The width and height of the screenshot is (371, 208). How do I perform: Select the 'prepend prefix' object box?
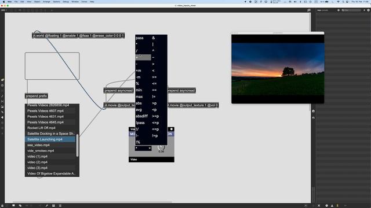[x=37, y=96]
